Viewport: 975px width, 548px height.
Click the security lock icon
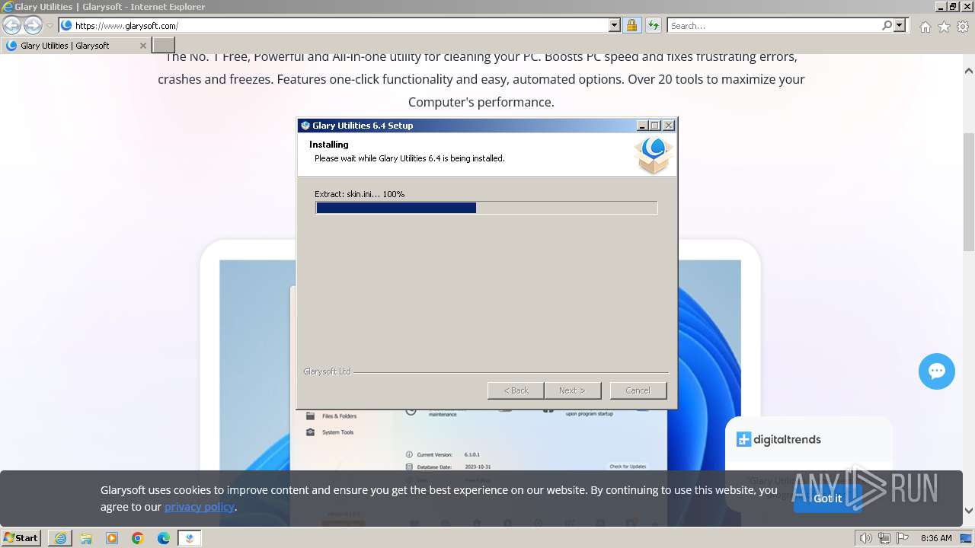pos(631,25)
